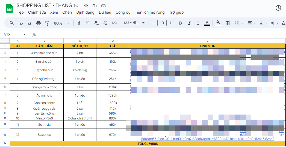The height and width of the screenshot is (147, 286).
Task: Open the Chèn menu
Action: pos(67,12)
